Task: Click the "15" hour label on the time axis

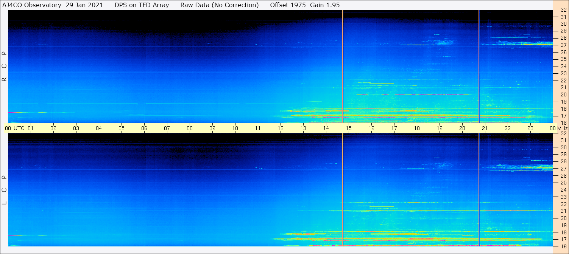Action: [349, 128]
